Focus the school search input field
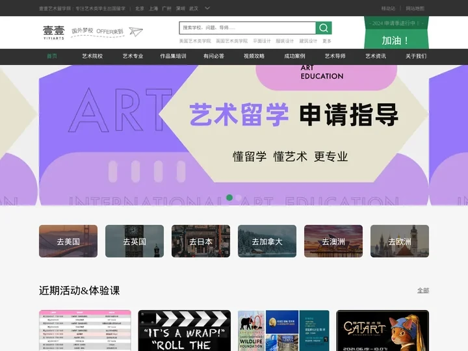Screen dimensions: 468x351 click(x=248, y=28)
